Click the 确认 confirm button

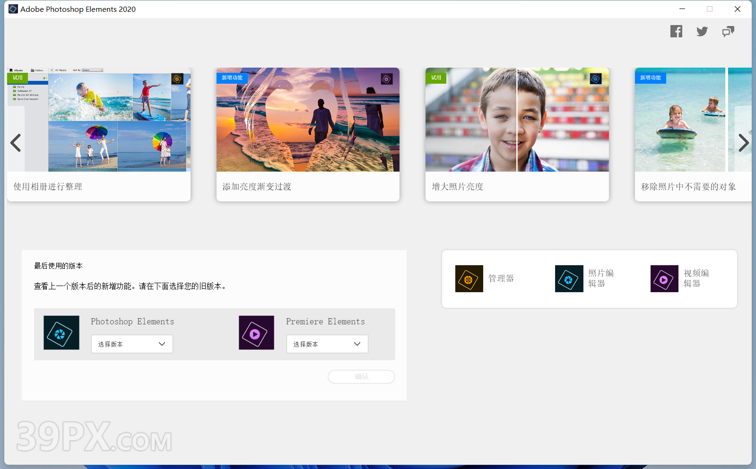coord(361,377)
